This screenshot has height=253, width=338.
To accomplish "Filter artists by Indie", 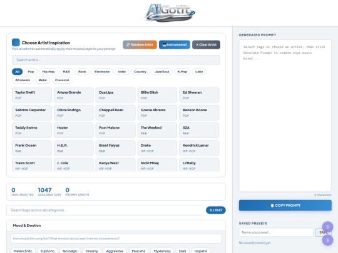I will pyautogui.click(x=122, y=72).
